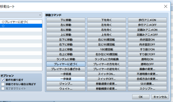Open the ウェイト... dialog
Screen dimensions: 173x102
pos(66,89)
